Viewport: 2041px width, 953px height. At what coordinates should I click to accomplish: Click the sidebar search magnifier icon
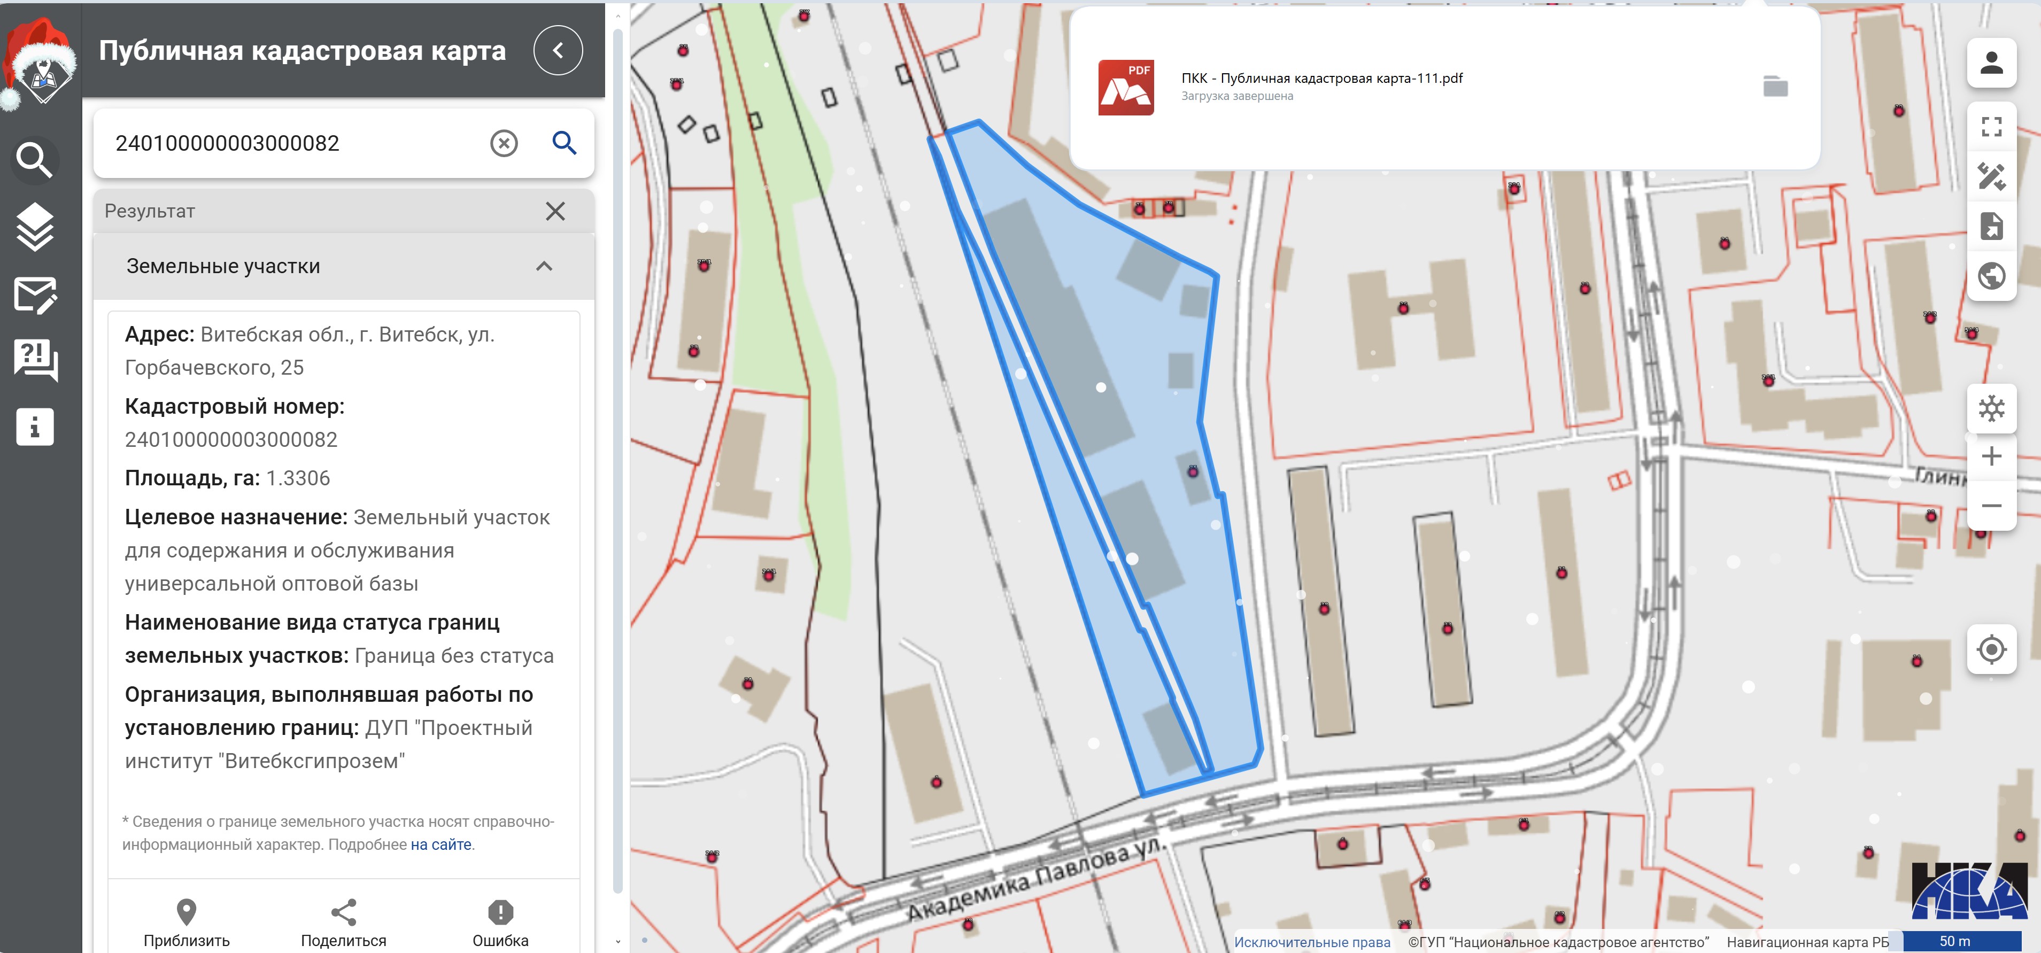[x=35, y=159]
